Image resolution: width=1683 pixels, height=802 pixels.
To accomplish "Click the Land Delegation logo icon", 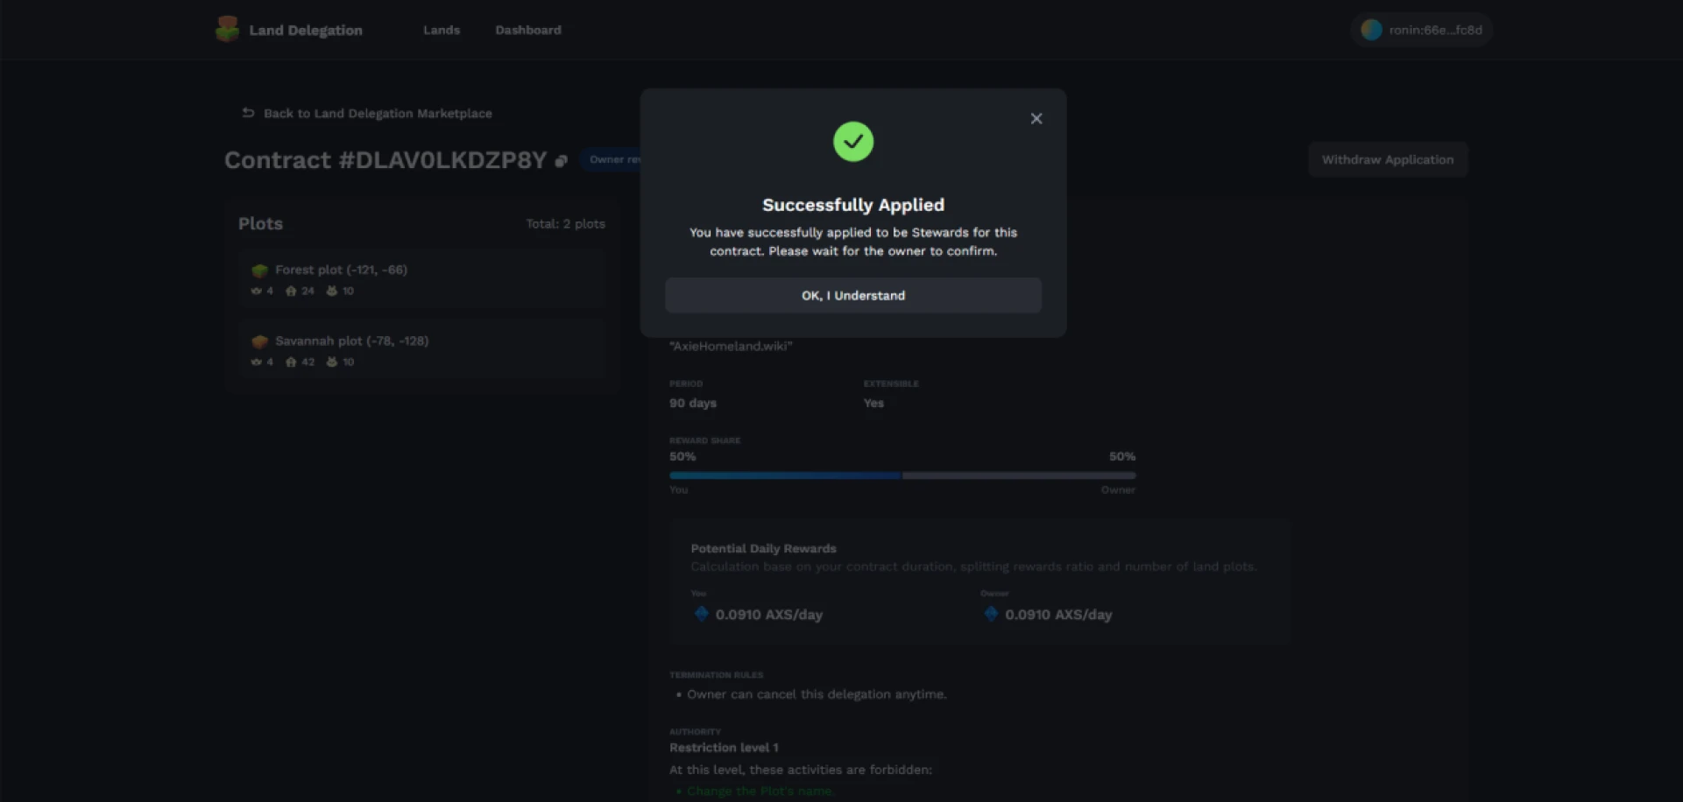I will (x=227, y=30).
